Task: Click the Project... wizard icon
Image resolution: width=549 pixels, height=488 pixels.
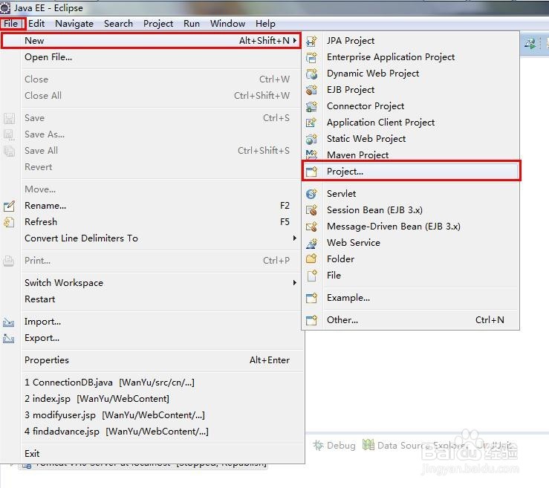Action: click(x=311, y=172)
